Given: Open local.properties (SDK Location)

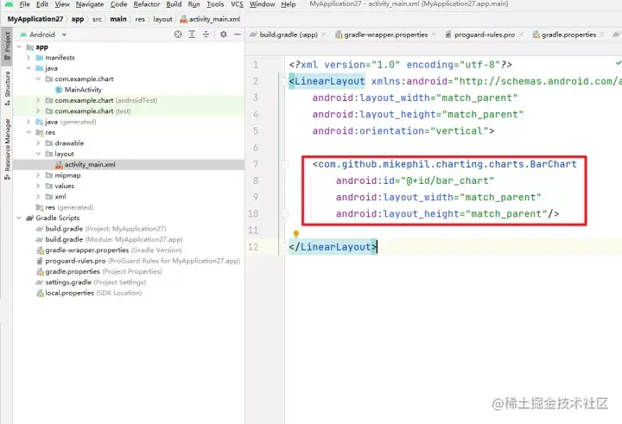Looking at the screenshot, I should click(x=89, y=293).
